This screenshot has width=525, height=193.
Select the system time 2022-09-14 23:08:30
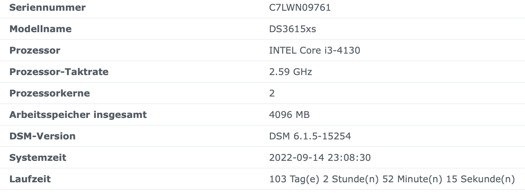coord(320,157)
